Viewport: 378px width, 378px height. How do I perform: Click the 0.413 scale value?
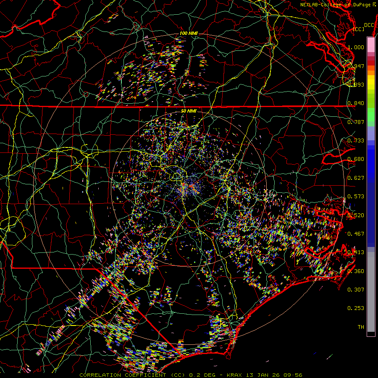coord(356,252)
